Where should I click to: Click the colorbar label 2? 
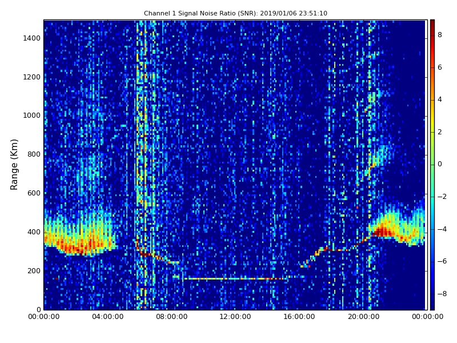pyautogui.click(x=440, y=132)
